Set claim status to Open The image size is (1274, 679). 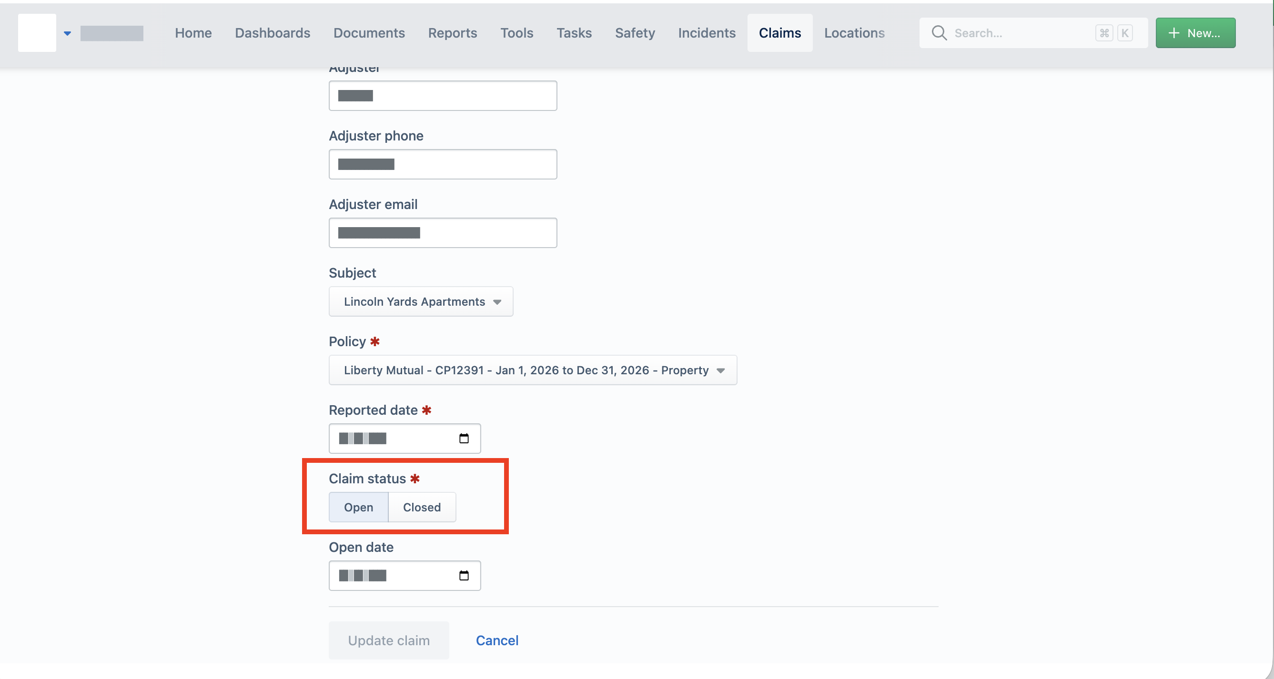pyautogui.click(x=359, y=507)
